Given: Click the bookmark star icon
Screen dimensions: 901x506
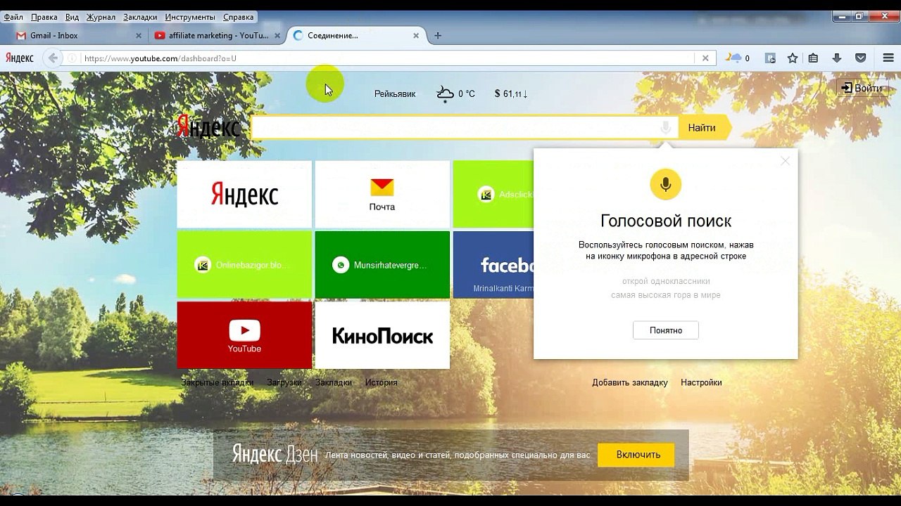Looking at the screenshot, I should pyautogui.click(x=793, y=58).
